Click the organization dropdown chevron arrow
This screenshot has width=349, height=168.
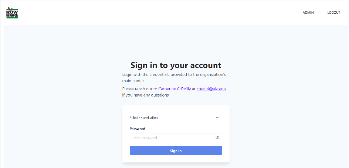point(217,118)
